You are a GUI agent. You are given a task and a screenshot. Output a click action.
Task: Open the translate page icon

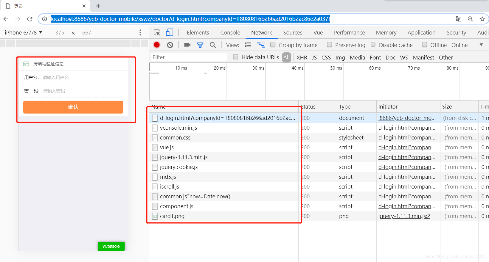458,19
